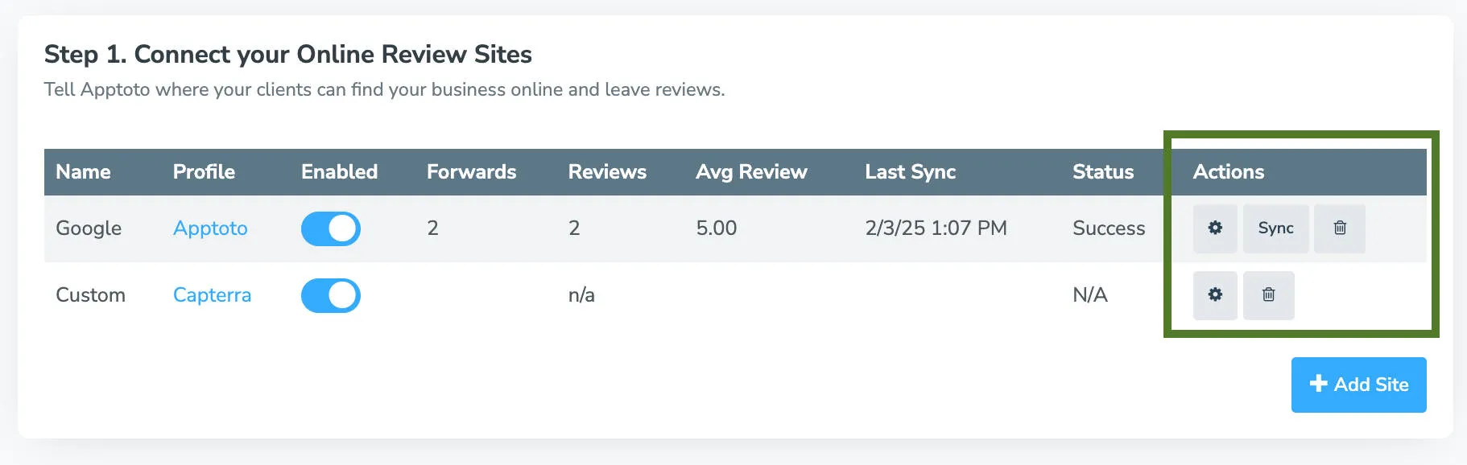Add a new review site
Viewport: 1467px width, 465px height.
[1358, 384]
